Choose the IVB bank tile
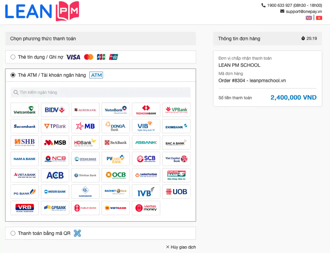The width and height of the screenshot is (330, 253). pyautogui.click(x=146, y=192)
